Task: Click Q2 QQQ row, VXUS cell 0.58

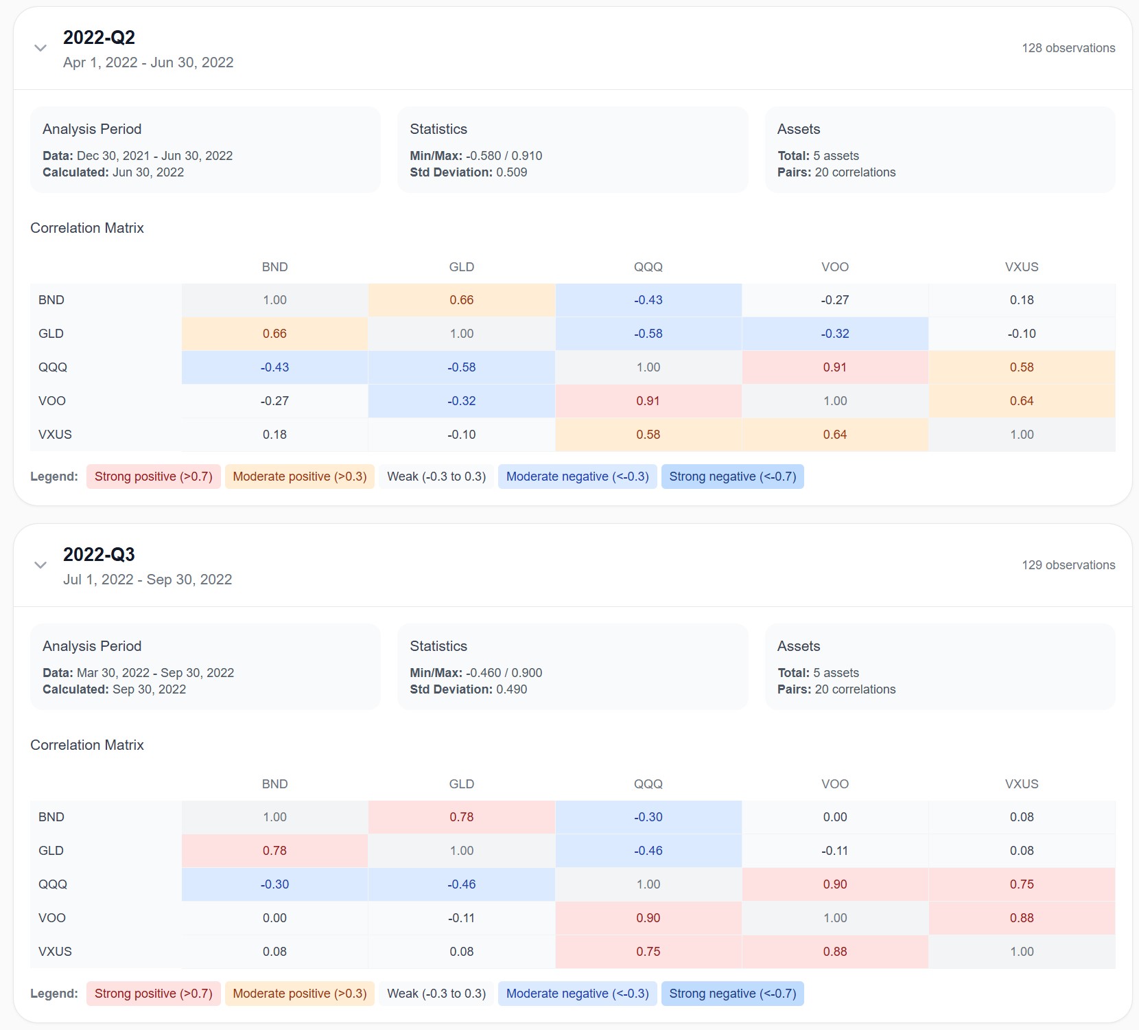Action: 1022,367
